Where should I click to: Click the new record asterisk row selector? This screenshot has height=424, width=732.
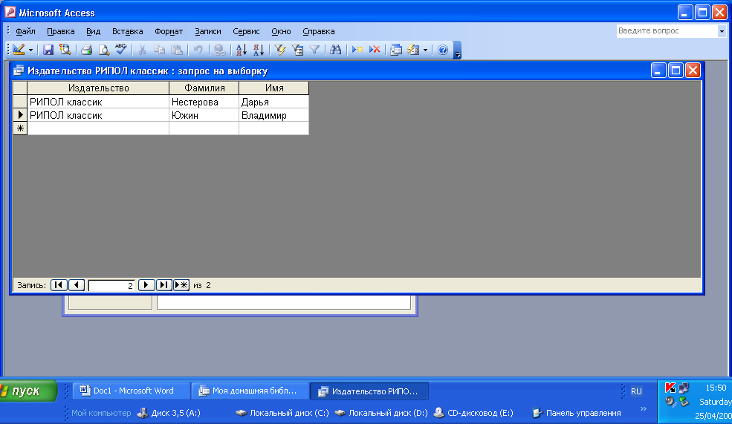tap(20, 128)
